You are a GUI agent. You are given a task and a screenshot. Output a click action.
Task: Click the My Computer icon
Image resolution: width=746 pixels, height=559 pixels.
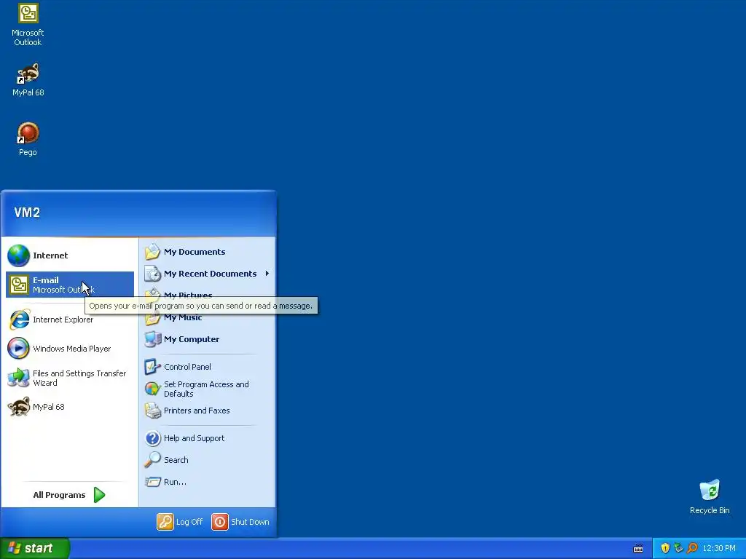[x=153, y=339]
